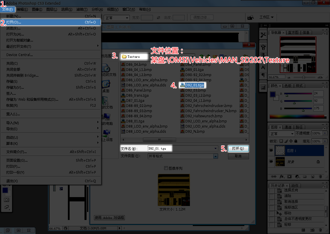Open the Layers panel flyout menu
Image resolution: width=330 pixels, height=234 pixels.
[326, 128]
